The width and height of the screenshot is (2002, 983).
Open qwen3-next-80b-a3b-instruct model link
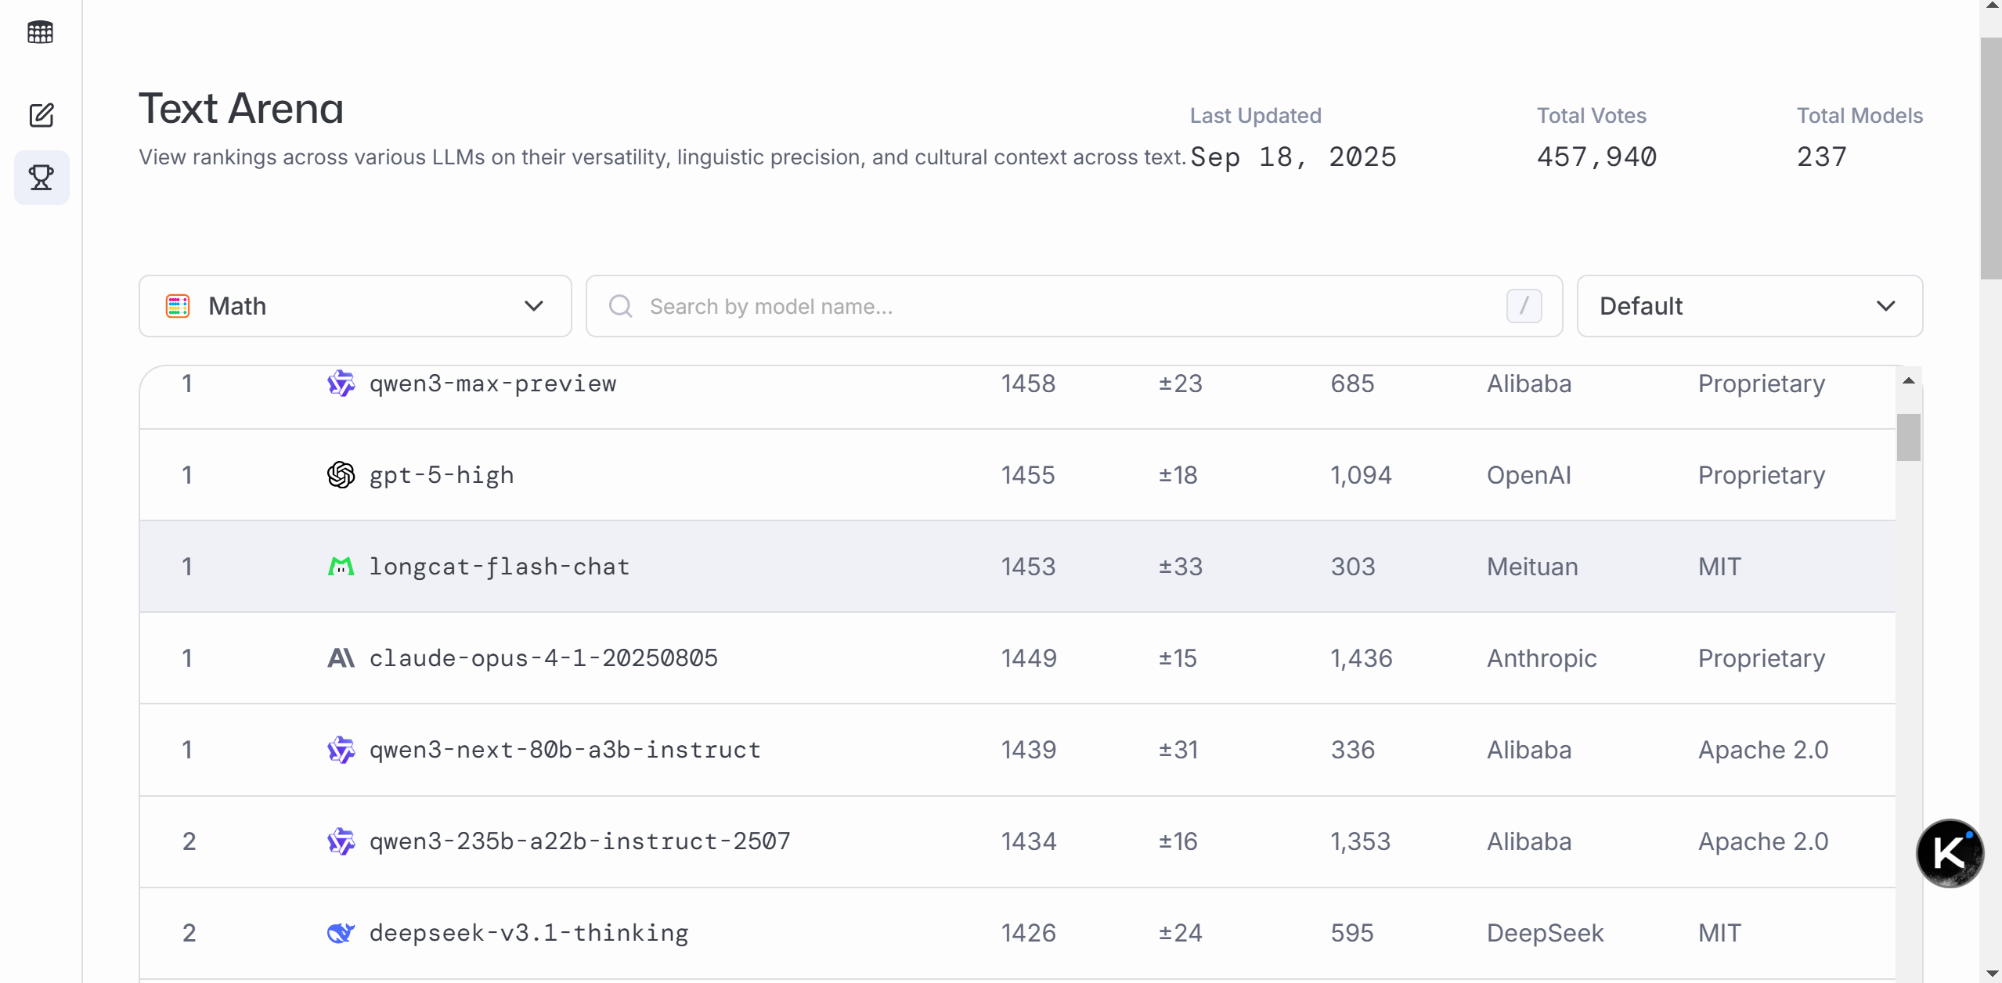coord(565,750)
